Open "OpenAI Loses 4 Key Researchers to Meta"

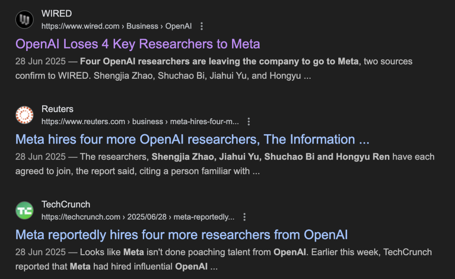137,44
